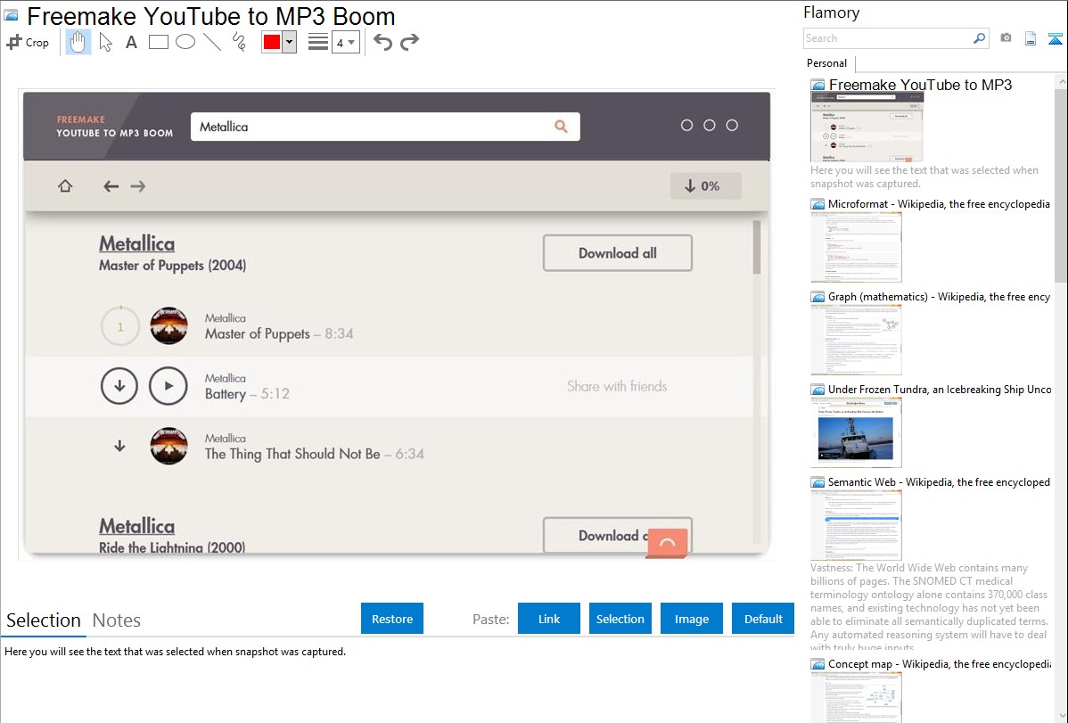Open the Graph (mathematics) snapshot thumbnail
Viewport: 1068px width, 723px height.
click(856, 340)
